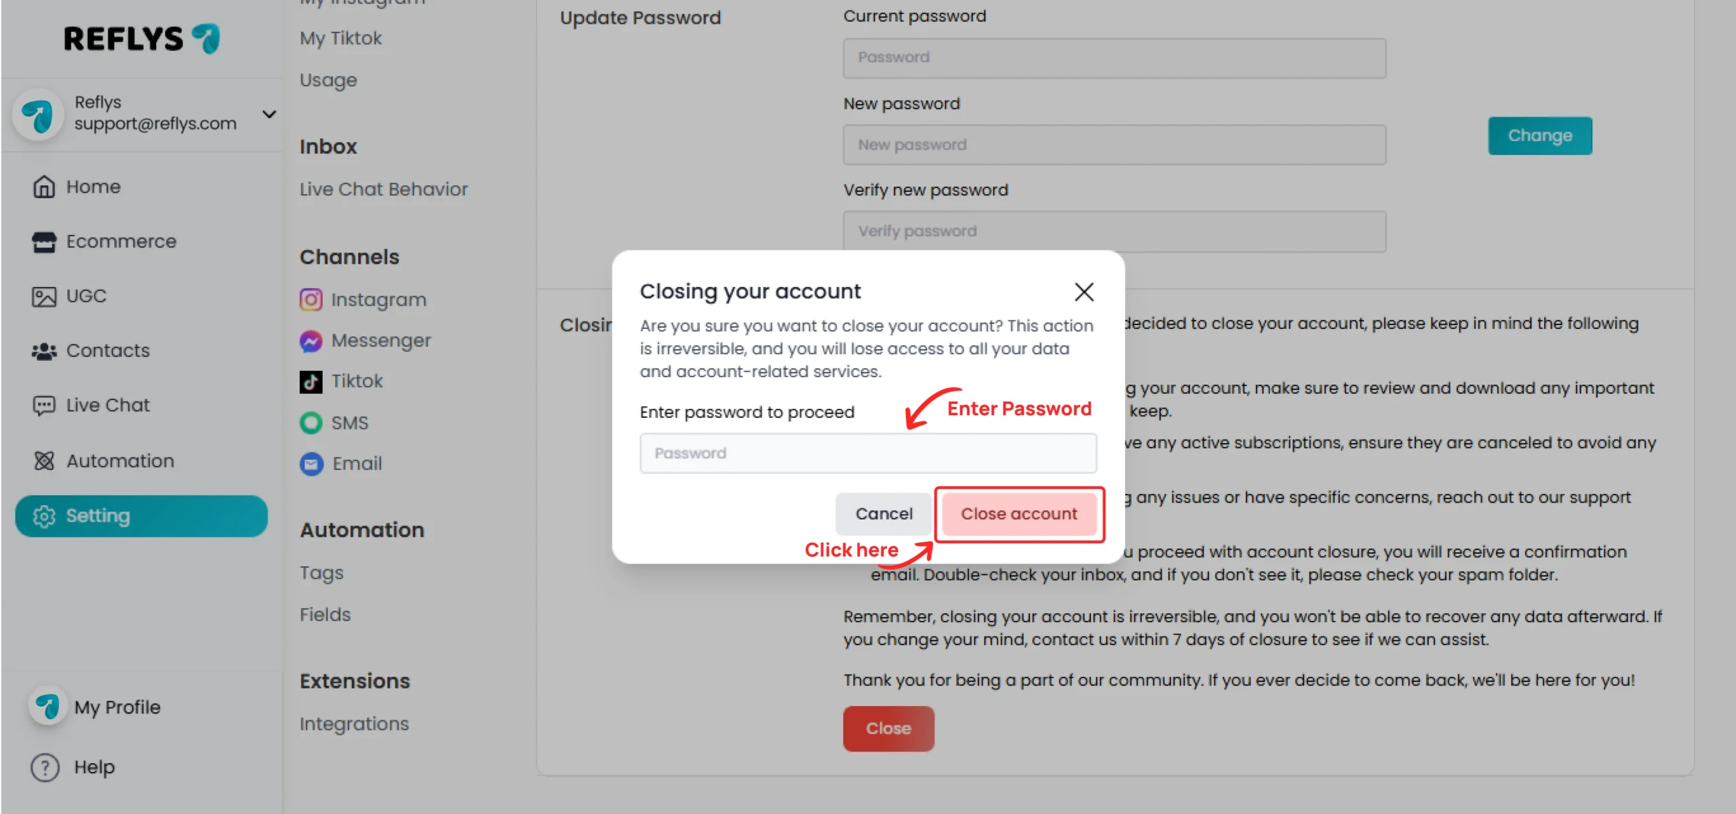Open the Integrations settings page
Image resolution: width=1736 pixels, height=814 pixels.
coord(355,724)
